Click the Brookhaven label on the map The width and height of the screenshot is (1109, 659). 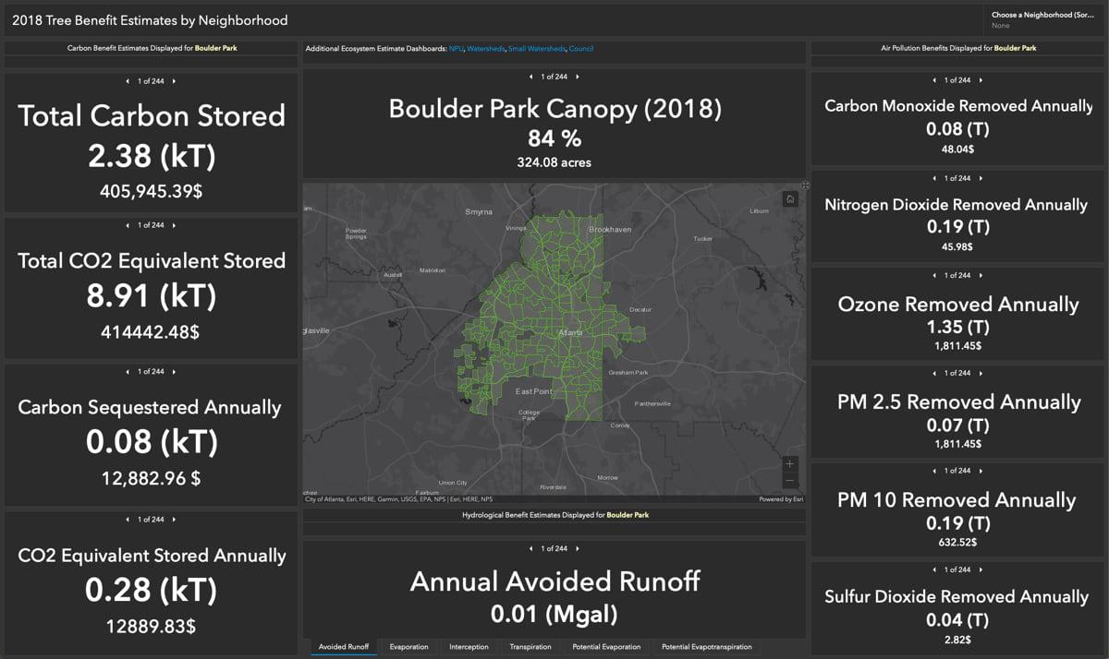click(610, 229)
